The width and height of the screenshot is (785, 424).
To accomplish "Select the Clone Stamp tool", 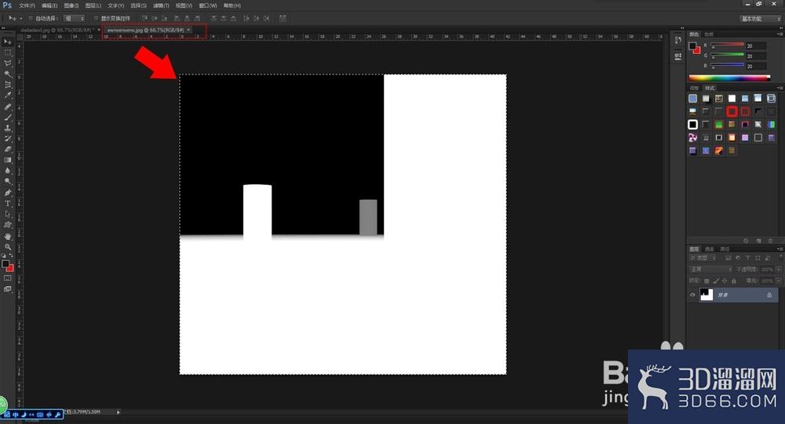I will pos(8,128).
